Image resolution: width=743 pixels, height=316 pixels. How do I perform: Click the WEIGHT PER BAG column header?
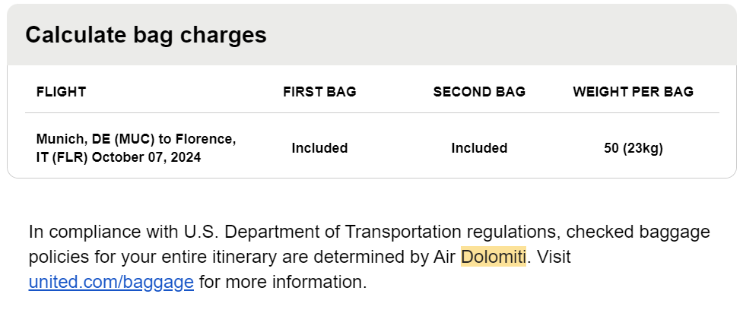pyautogui.click(x=633, y=92)
